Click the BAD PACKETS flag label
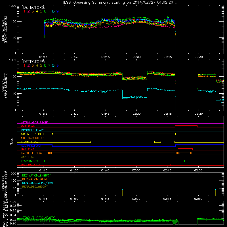The image size is (227, 227). (x=31, y=165)
